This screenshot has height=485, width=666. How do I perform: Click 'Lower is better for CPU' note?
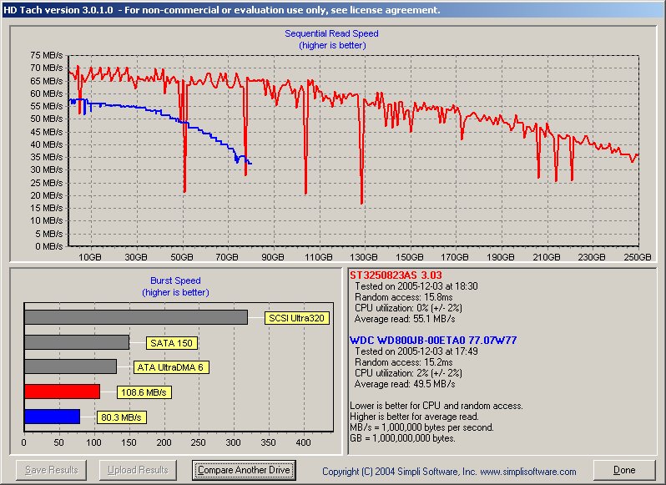point(436,406)
